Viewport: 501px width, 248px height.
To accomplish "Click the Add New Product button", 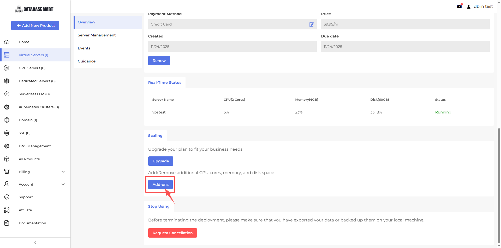I will 35,26.
